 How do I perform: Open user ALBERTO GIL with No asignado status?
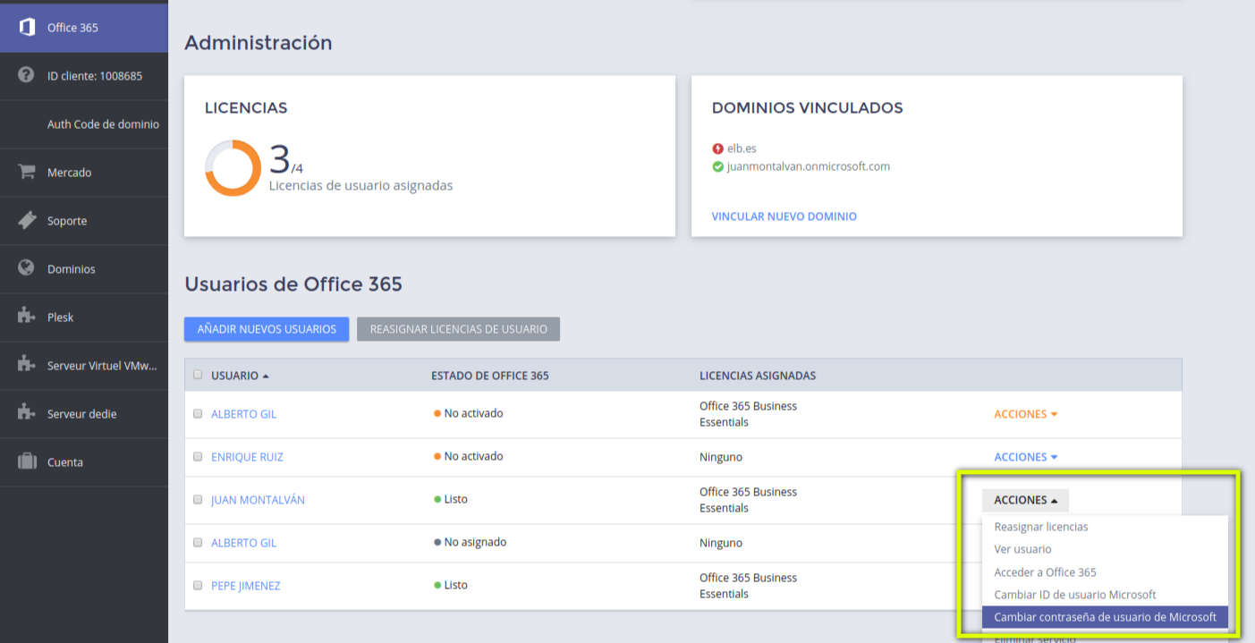(244, 543)
